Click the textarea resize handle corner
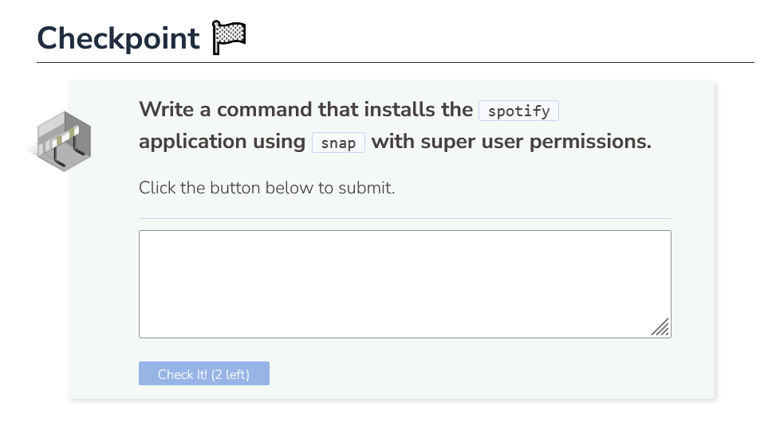 pyautogui.click(x=660, y=327)
